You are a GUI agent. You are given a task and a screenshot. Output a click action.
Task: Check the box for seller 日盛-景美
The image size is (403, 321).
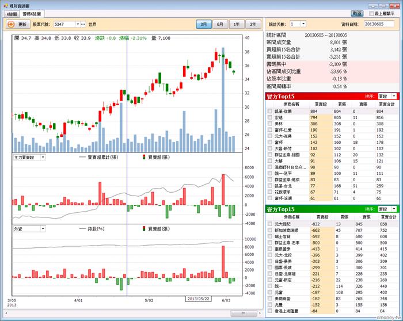point(269,261)
